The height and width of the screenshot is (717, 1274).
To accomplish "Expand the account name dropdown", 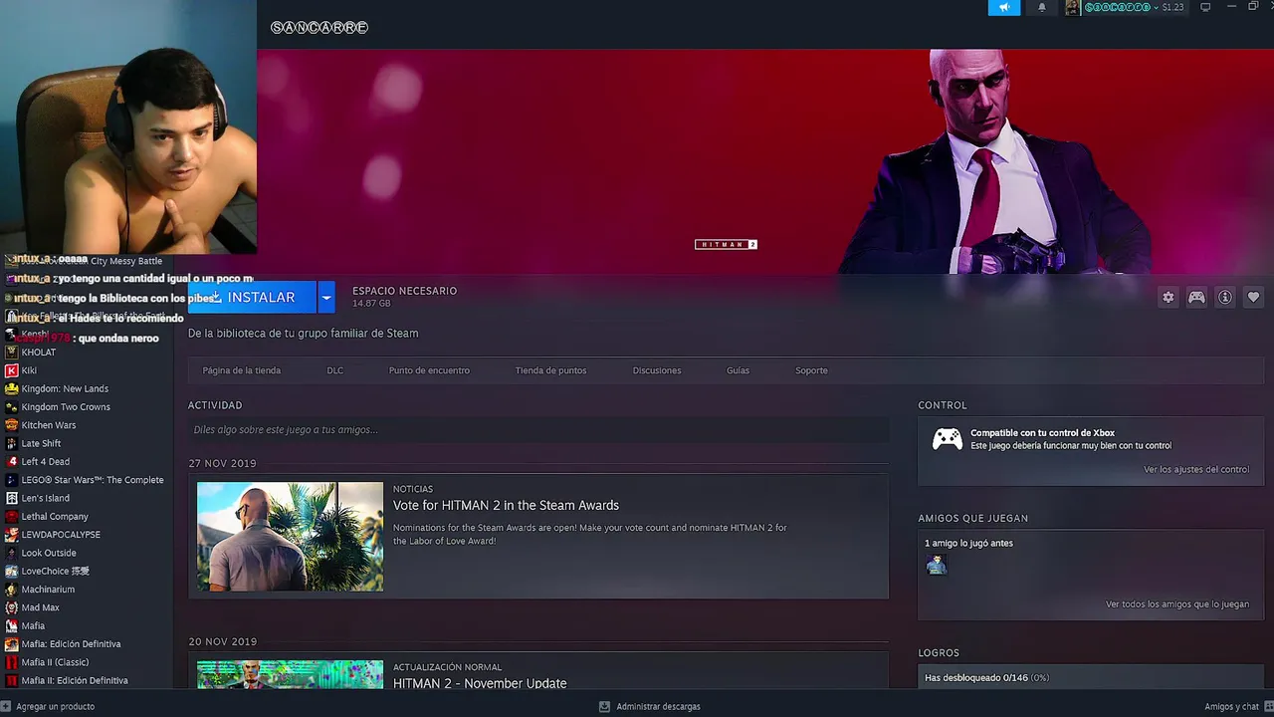I will tap(1121, 7).
